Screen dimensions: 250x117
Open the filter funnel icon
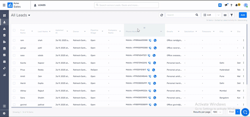coord(232,15)
